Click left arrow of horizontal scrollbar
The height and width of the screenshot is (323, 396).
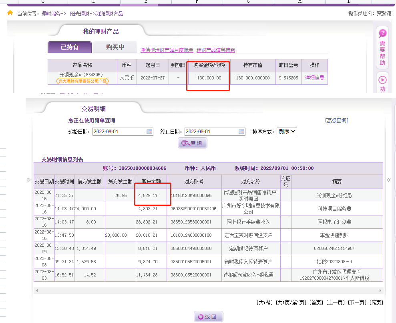pos(37,290)
